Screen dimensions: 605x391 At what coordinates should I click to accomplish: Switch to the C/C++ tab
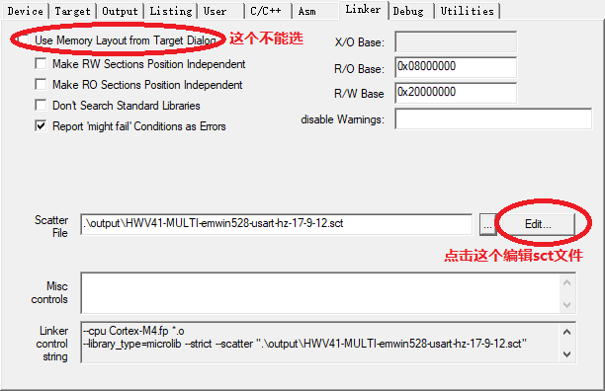(x=268, y=11)
